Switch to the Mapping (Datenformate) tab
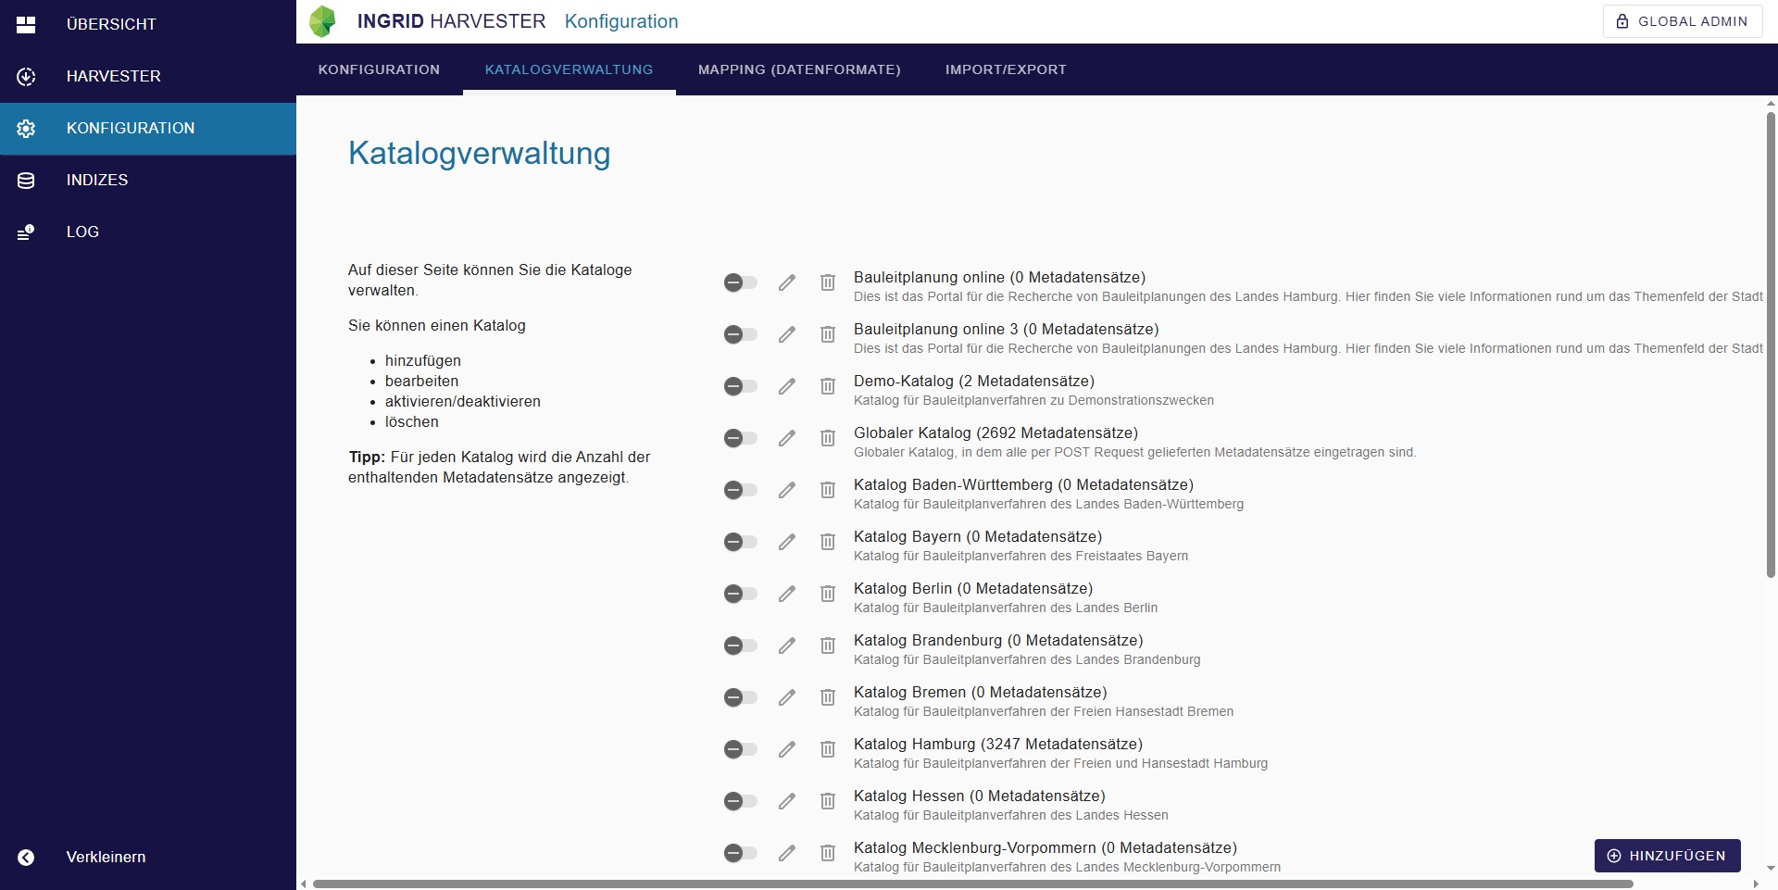This screenshot has height=890, width=1778. [x=798, y=69]
